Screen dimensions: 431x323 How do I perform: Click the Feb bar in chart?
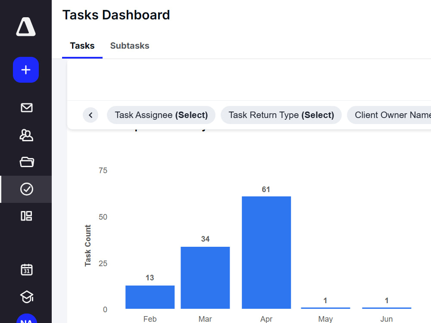tap(150, 297)
